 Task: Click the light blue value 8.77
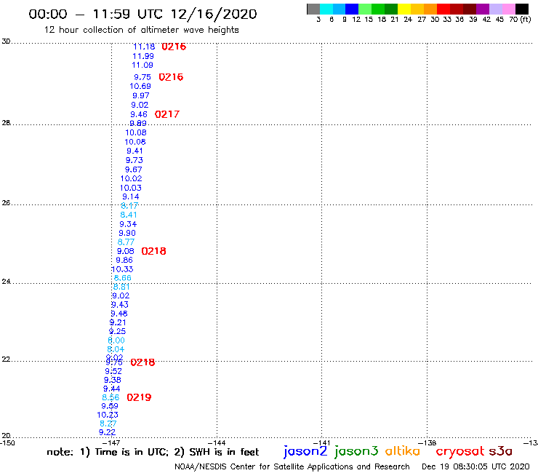click(x=126, y=242)
